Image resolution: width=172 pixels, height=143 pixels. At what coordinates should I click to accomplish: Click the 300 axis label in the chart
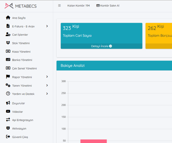click(x=64, y=81)
